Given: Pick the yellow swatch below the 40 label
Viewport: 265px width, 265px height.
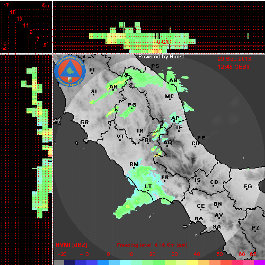Looking at the screenshot, I should click(x=192, y=262).
